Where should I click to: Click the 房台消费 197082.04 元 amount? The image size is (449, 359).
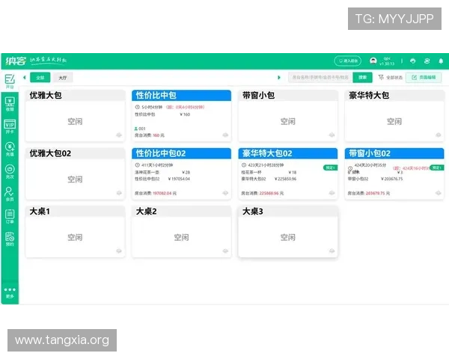click(x=156, y=193)
